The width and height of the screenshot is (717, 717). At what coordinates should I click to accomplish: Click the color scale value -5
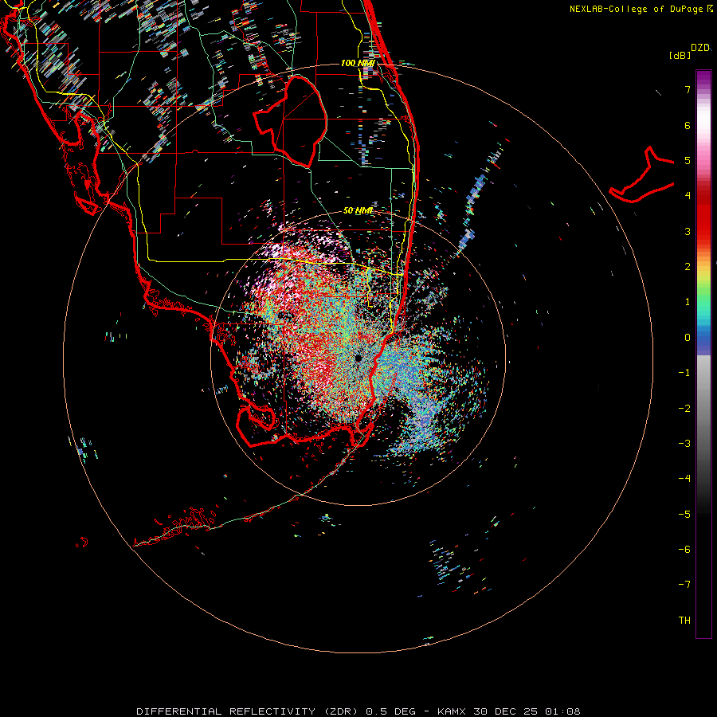coord(684,515)
